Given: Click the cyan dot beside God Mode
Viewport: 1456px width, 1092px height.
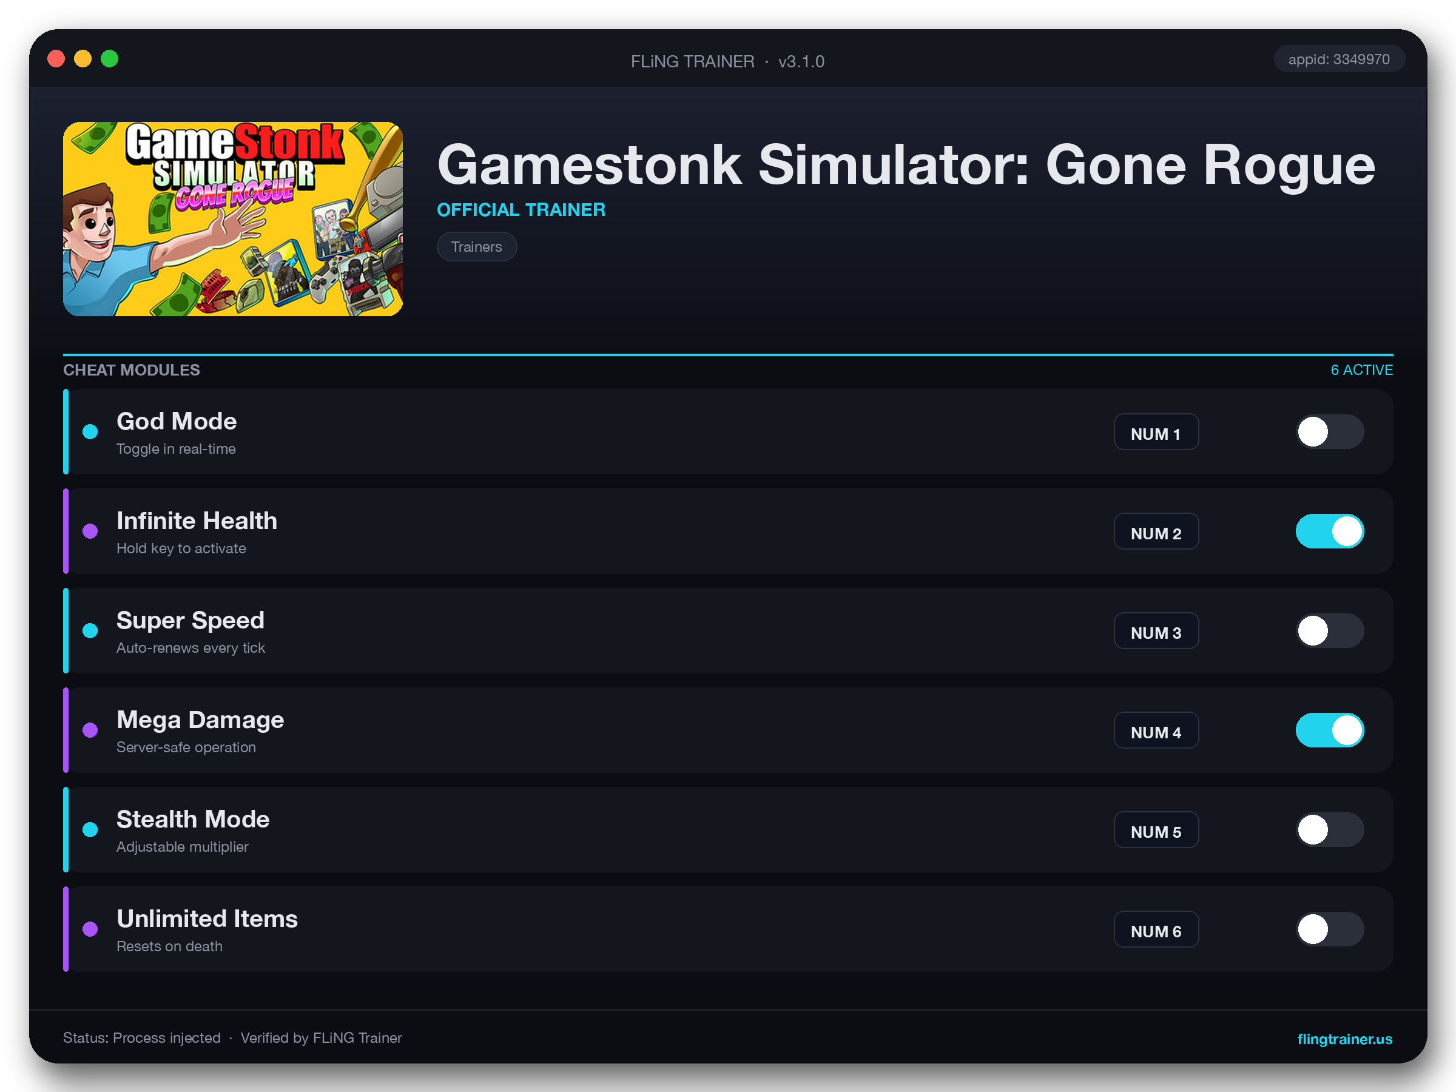Looking at the screenshot, I should click(90, 432).
